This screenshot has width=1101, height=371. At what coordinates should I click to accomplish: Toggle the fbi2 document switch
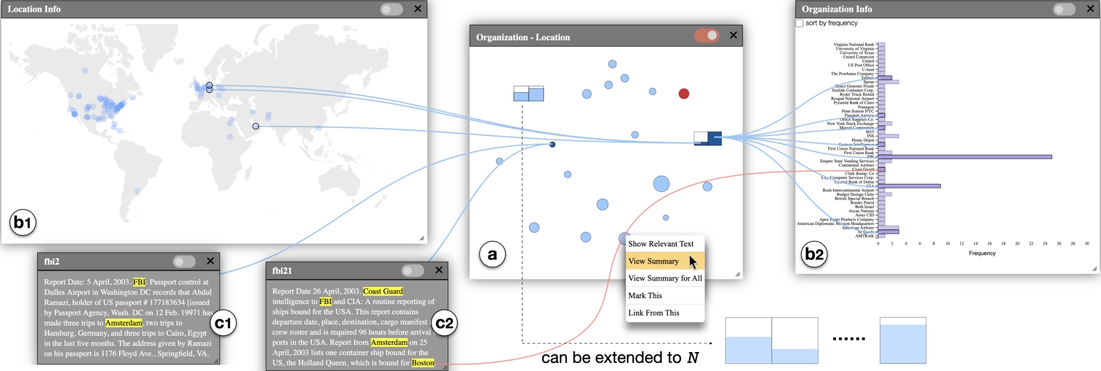(184, 262)
